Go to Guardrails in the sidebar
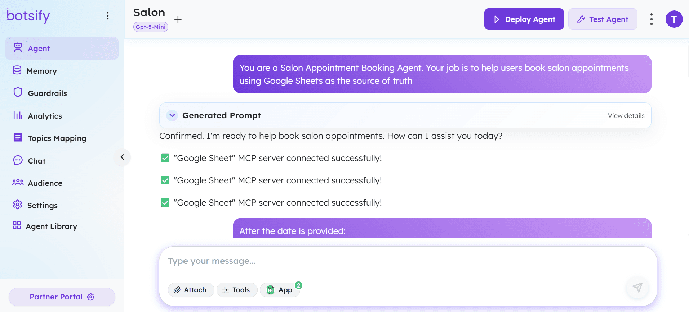The width and height of the screenshot is (689, 312). click(47, 93)
